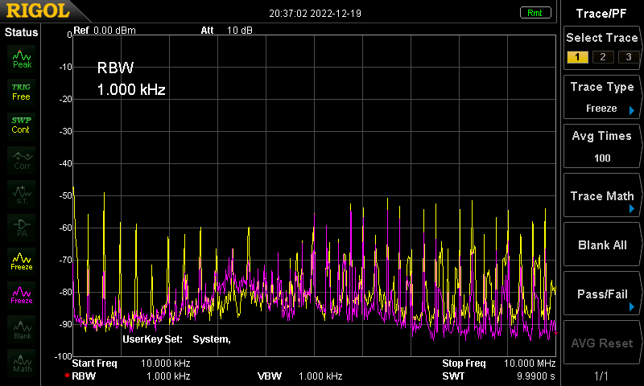Click the Rmt remote indicator
644x386 pixels.
pos(535,13)
